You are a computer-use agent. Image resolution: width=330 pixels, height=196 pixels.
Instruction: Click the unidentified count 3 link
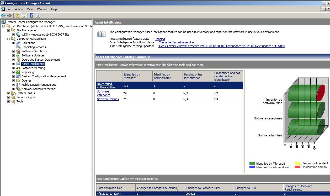click(x=215, y=86)
